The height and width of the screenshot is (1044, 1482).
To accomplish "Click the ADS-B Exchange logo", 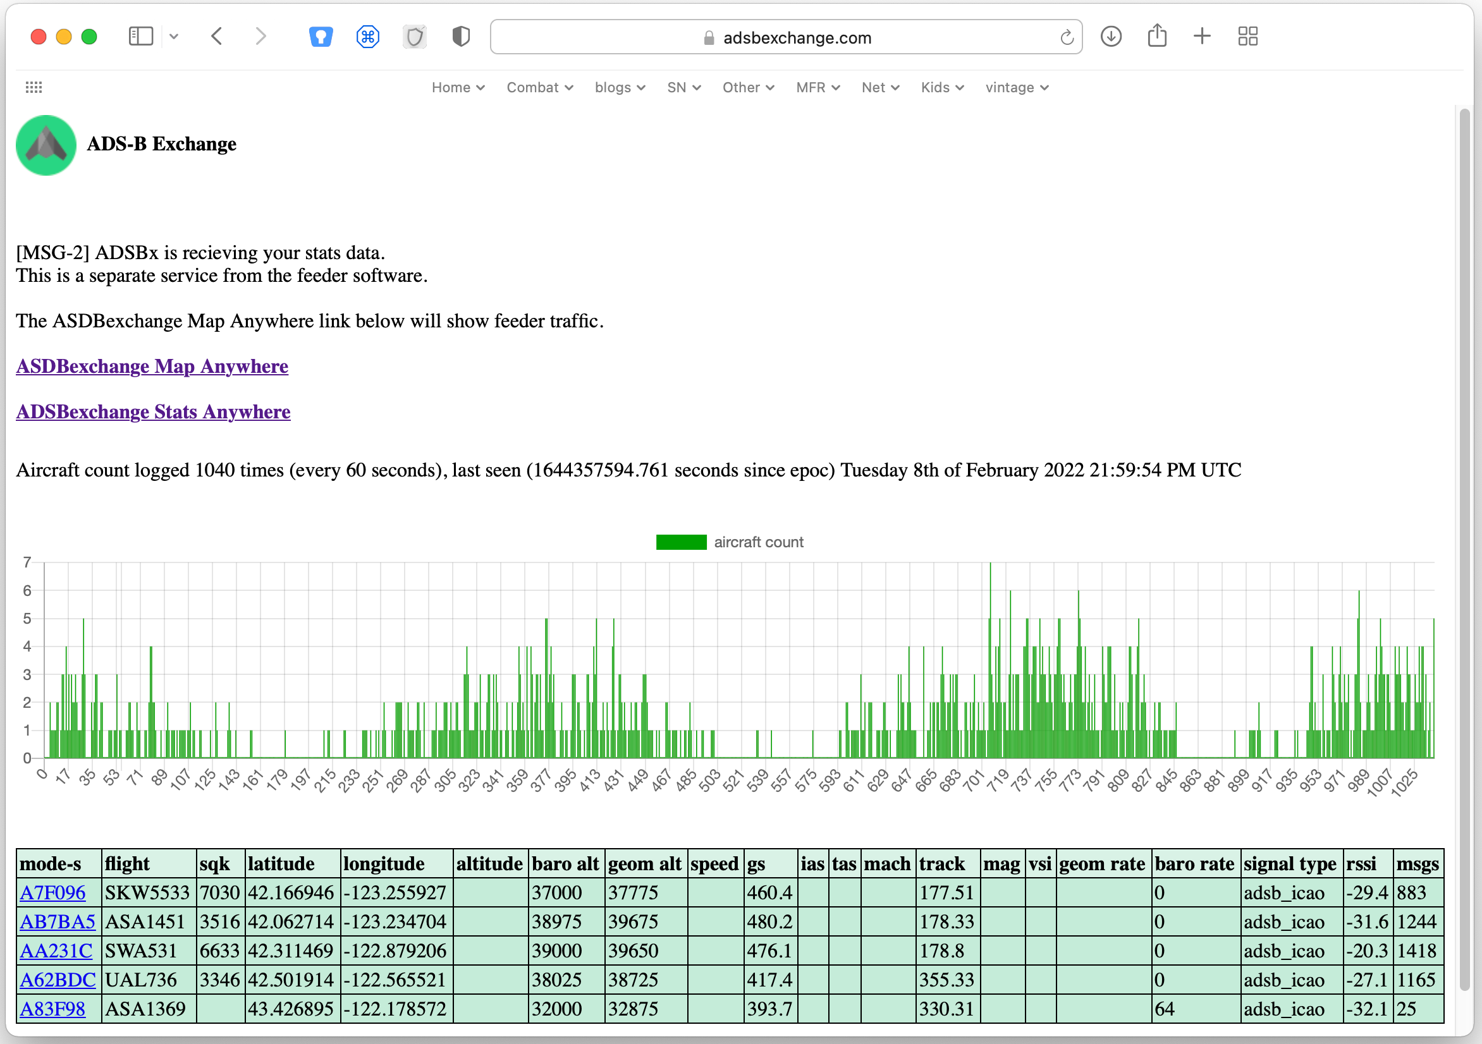I will click(x=46, y=145).
